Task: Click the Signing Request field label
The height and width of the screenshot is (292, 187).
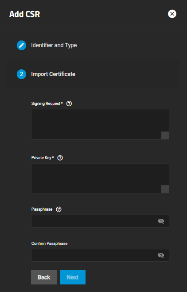Action: [47, 104]
